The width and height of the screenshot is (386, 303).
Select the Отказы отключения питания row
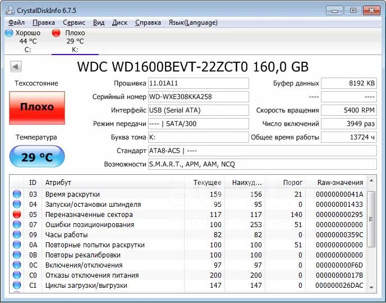pyautogui.click(x=188, y=275)
